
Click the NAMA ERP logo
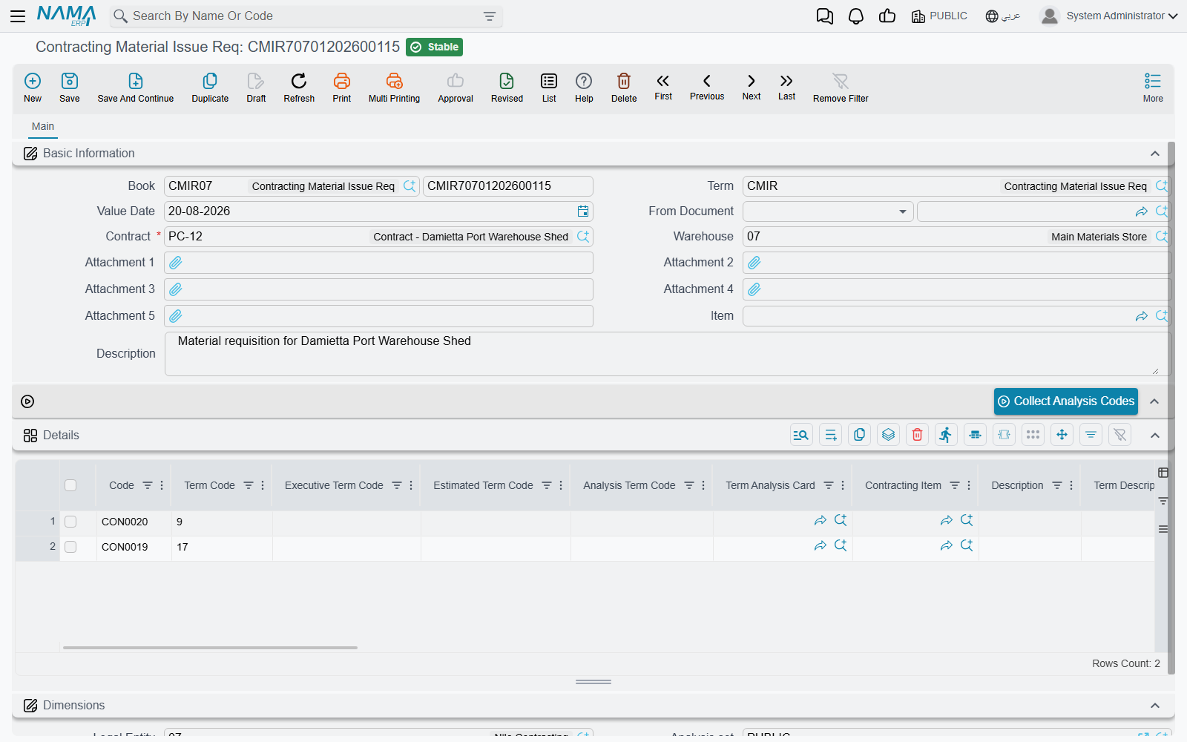(x=66, y=16)
